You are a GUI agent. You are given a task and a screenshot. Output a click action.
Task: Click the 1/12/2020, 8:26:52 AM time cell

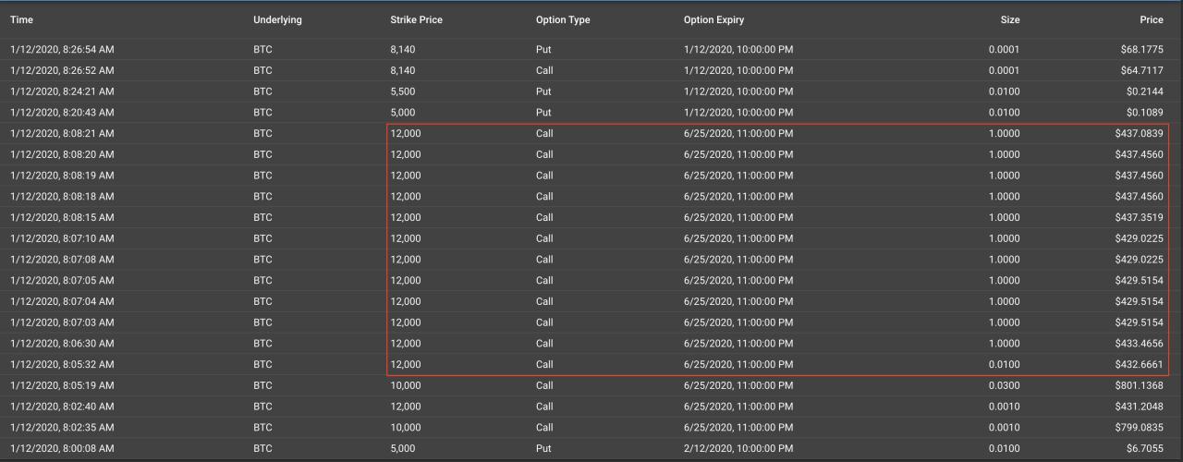click(x=62, y=70)
